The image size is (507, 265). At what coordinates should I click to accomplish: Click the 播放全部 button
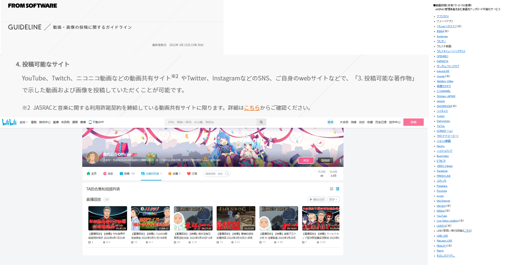pos(317,200)
